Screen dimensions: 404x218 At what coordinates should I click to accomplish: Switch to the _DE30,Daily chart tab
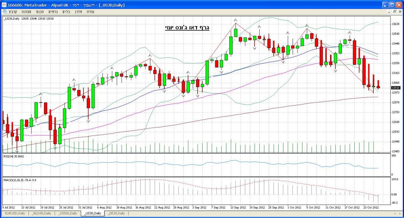[117, 213]
